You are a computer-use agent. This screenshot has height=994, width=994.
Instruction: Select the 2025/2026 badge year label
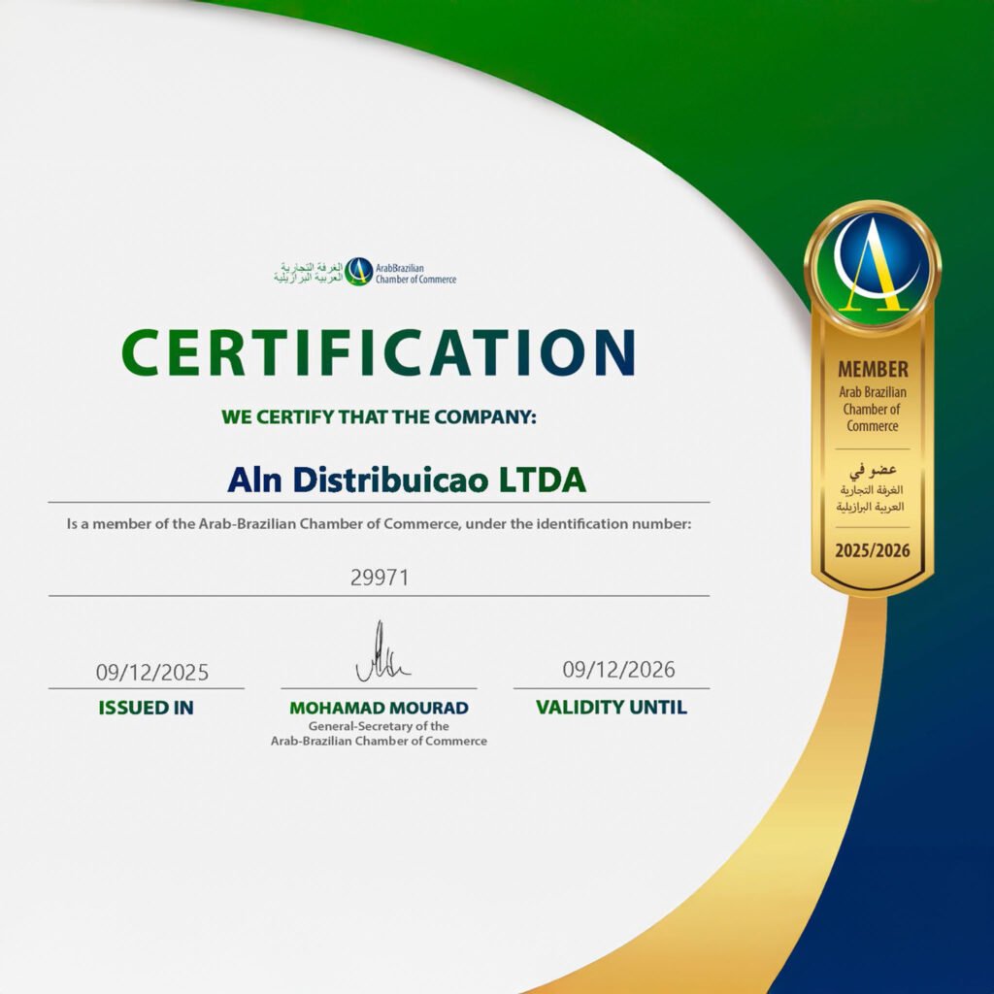click(873, 551)
